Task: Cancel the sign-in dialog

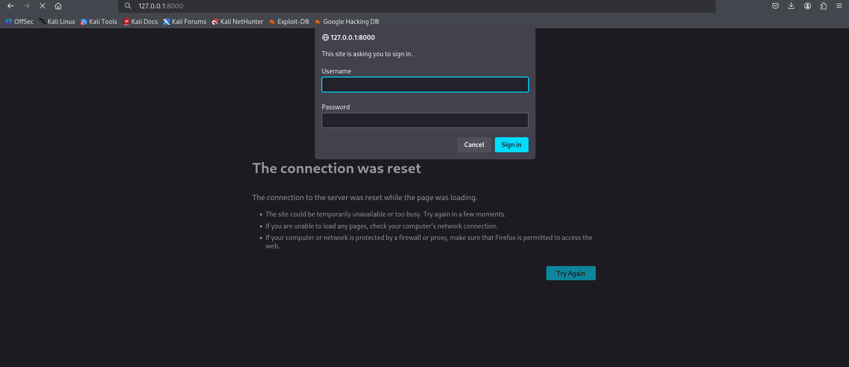Action: tap(474, 145)
